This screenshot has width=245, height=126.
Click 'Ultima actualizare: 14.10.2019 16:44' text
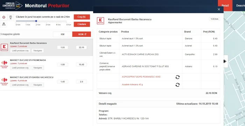pyautogui.click(x=197, y=104)
